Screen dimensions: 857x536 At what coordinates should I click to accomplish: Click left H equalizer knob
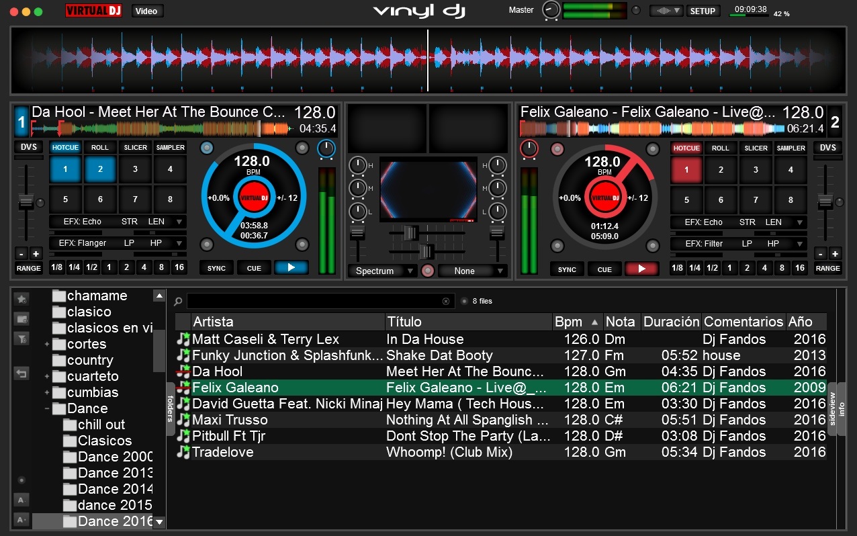[358, 165]
